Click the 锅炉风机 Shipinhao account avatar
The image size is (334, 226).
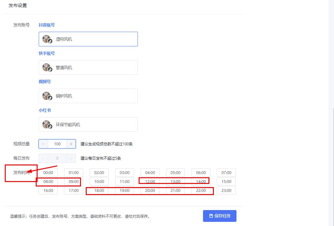tap(47, 96)
